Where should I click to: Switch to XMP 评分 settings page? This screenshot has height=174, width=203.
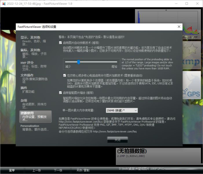pyautogui.click(x=35, y=66)
